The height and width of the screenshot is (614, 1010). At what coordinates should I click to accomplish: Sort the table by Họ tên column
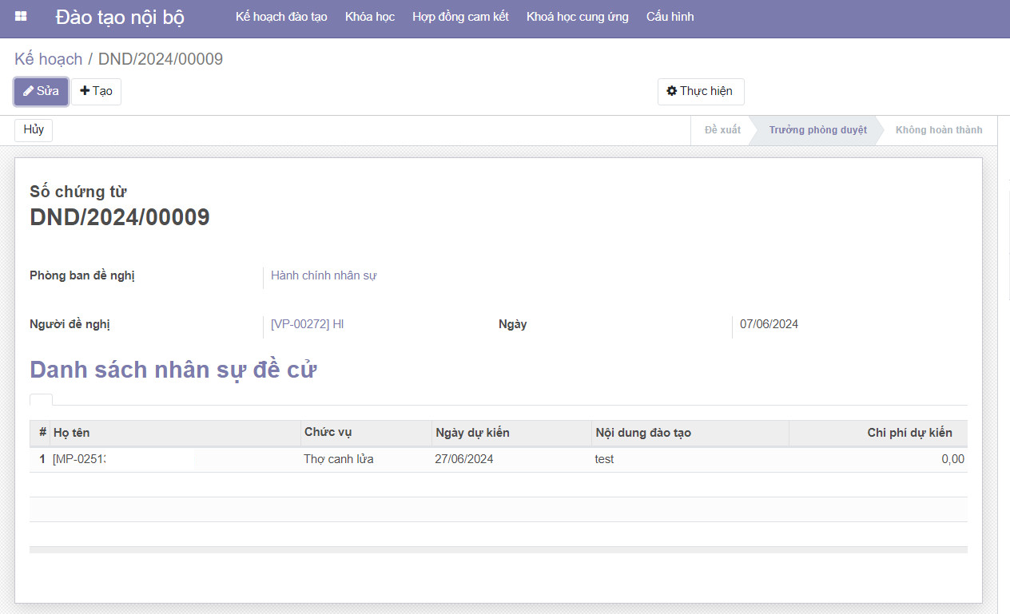click(x=72, y=433)
